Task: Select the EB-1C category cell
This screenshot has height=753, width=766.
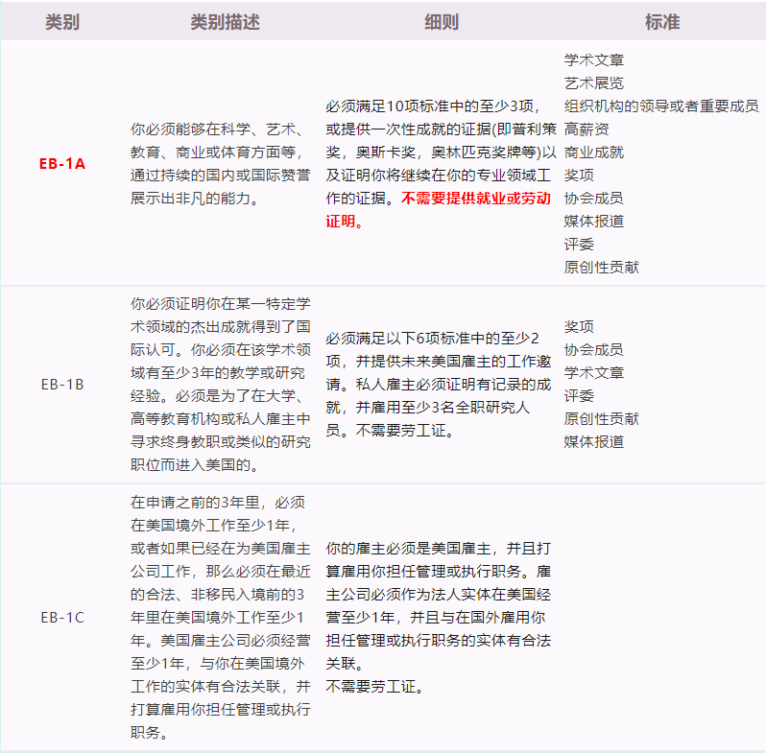Action: point(62,617)
